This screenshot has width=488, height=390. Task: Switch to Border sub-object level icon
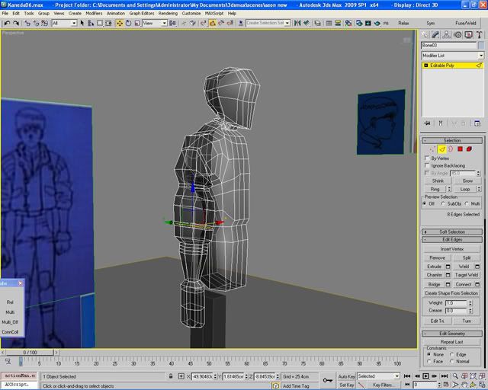pos(451,149)
